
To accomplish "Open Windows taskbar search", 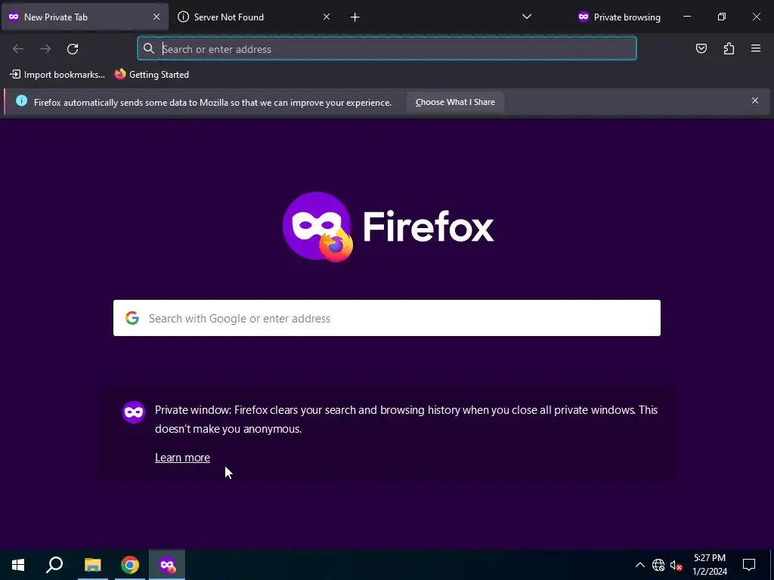I will pos(54,565).
